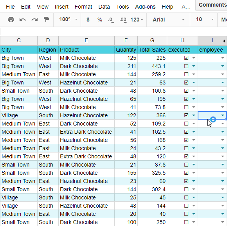Viewport: 227px width, 226px height.
Task: Open the Format menu
Action: point(83,7)
